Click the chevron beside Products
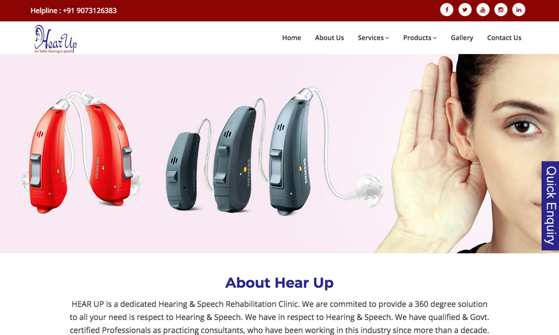 pos(434,38)
